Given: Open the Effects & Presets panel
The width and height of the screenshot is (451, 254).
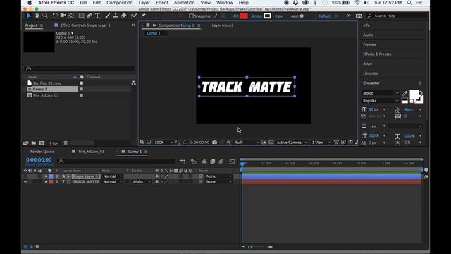Looking at the screenshot, I should pos(377,54).
